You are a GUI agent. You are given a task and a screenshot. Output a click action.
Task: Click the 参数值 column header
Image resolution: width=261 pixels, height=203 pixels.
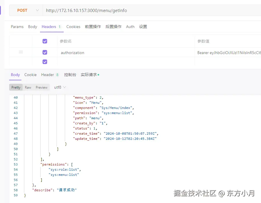point(203,41)
